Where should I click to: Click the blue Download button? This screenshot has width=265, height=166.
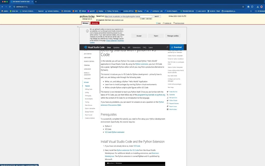[x=176, y=47]
